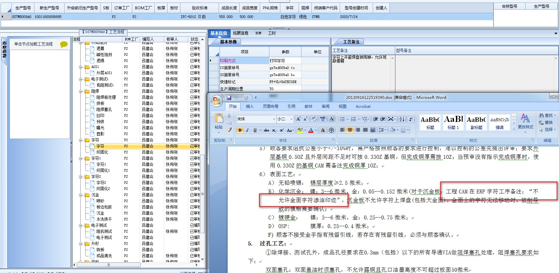Select the 阻焊塞孔 process step
The height and width of the screenshot is (273, 559).
(x=104, y=110)
